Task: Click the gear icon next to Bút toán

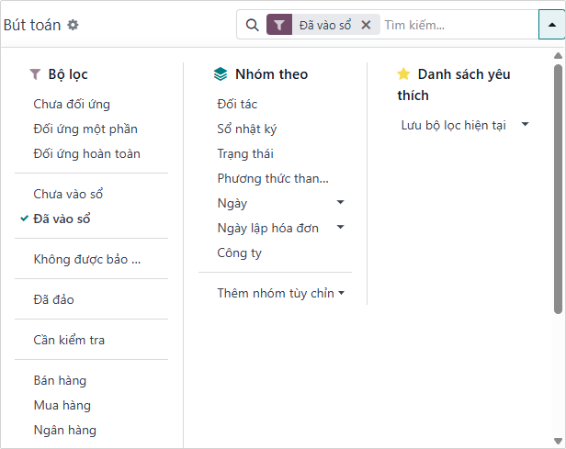Action: [74, 26]
